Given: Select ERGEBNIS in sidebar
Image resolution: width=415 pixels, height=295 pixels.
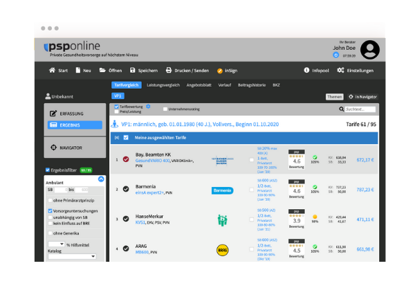Looking at the screenshot, I should coord(75,125).
